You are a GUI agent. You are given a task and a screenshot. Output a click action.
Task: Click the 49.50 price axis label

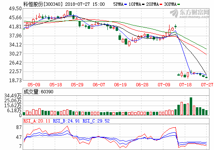(x=15, y=9)
